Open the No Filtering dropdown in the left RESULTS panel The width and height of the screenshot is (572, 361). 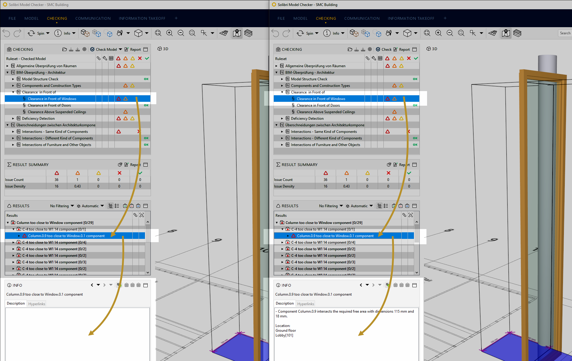62,206
